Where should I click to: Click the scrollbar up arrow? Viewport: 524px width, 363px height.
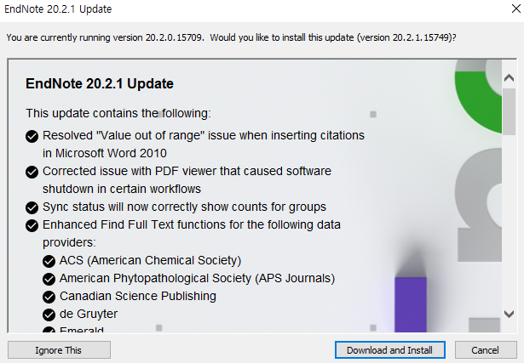(x=509, y=78)
